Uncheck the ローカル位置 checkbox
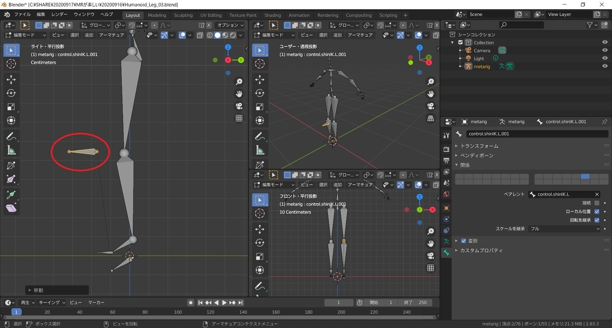The width and height of the screenshot is (612, 328). 597,211
